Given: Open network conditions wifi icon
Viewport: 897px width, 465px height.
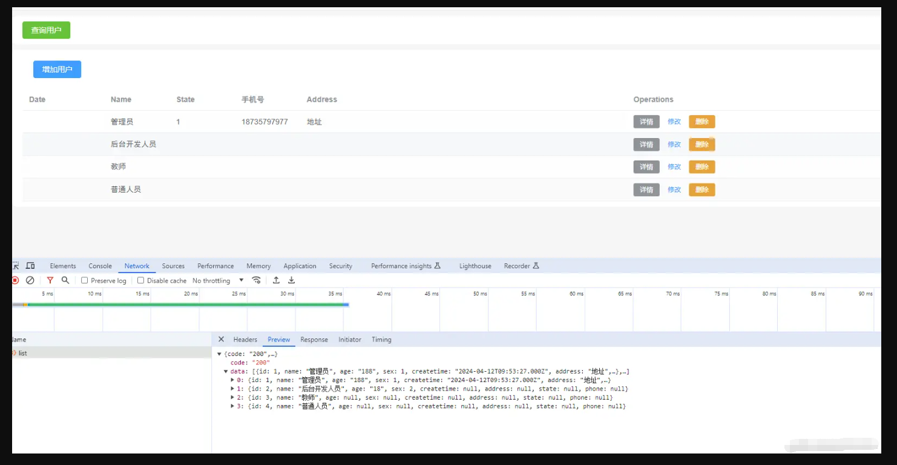Looking at the screenshot, I should [257, 280].
